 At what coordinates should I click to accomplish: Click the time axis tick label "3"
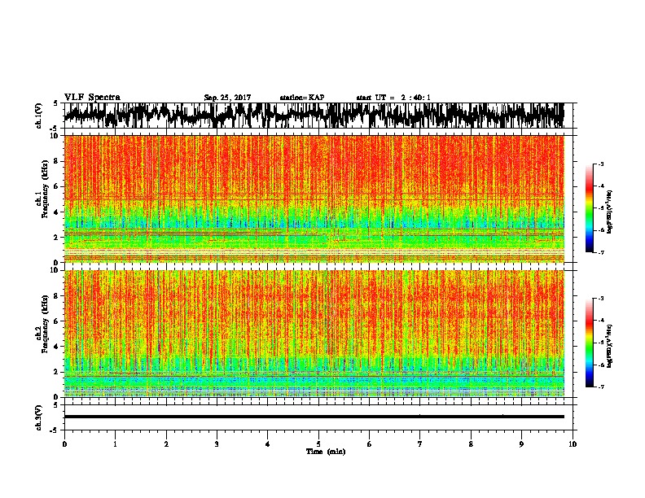tap(217, 444)
